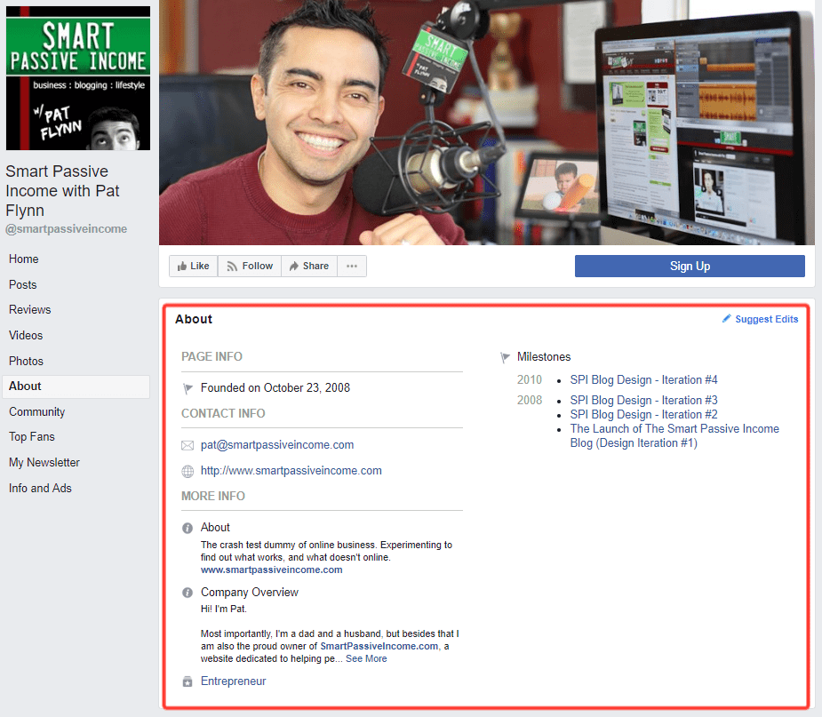Screen dimensions: 822x717
Task: Open Top Fans section
Action: [31, 436]
